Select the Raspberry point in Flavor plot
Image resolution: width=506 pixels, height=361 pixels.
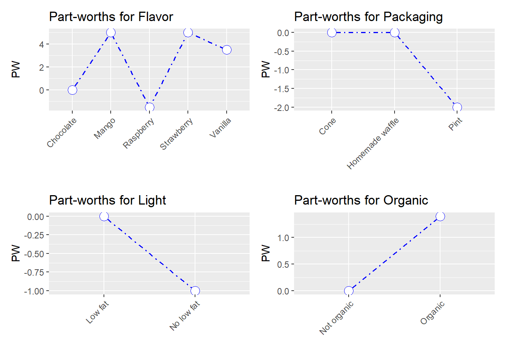tap(149, 107)
